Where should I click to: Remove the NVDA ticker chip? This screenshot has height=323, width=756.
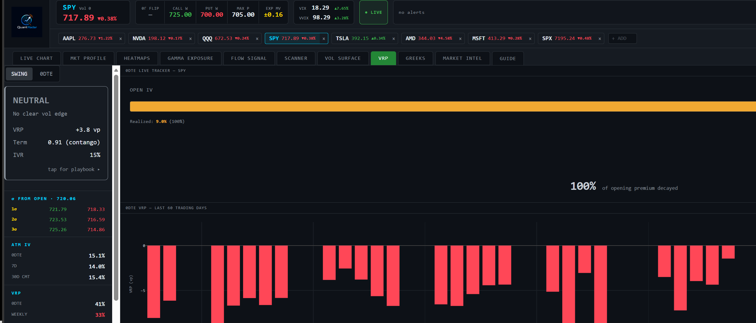(x=190, y=39)
